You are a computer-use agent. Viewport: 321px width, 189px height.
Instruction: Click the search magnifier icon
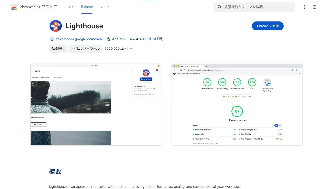pyautogui.click(x=220, y=7)
